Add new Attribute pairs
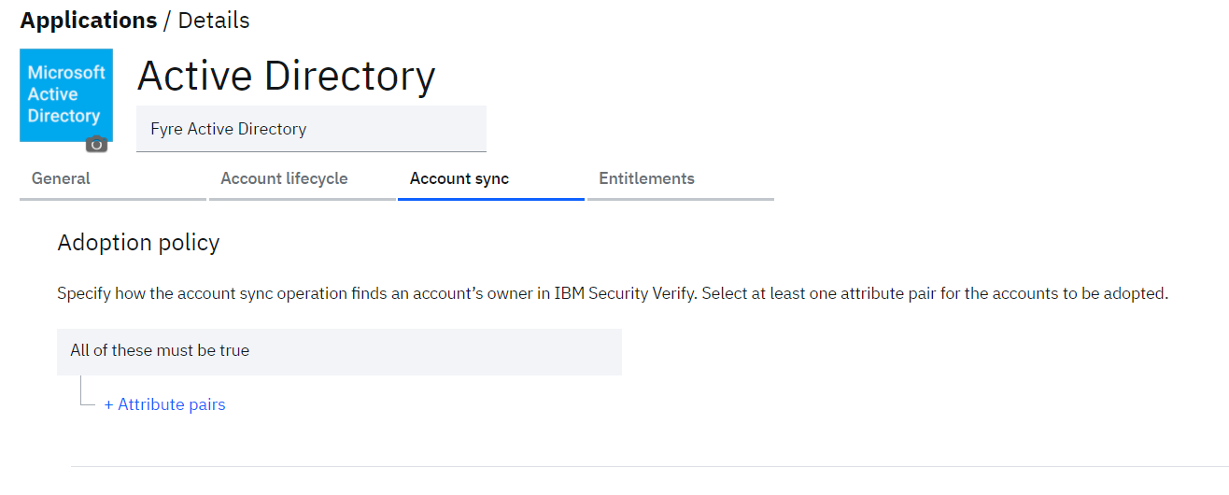 [x=164, y=404]
